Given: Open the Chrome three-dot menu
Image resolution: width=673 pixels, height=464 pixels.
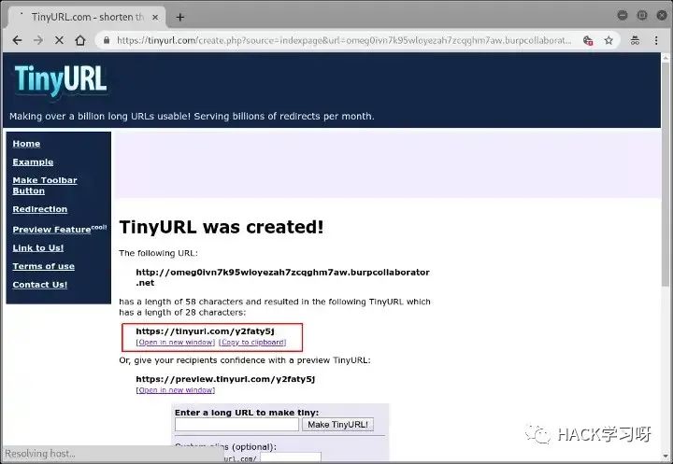Looking at the screenshot, I should [657, 40].
